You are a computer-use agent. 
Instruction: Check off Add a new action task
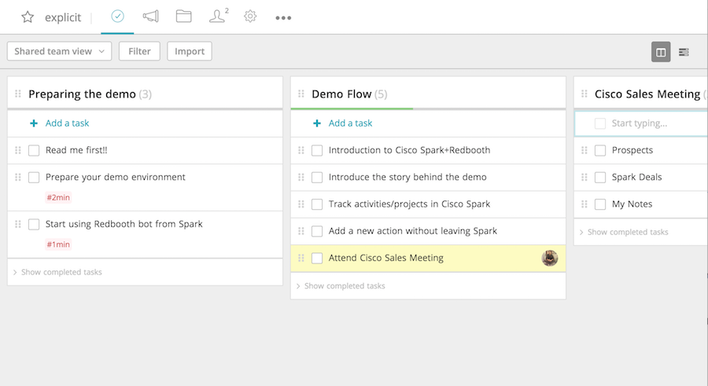(x=317, y=231)
